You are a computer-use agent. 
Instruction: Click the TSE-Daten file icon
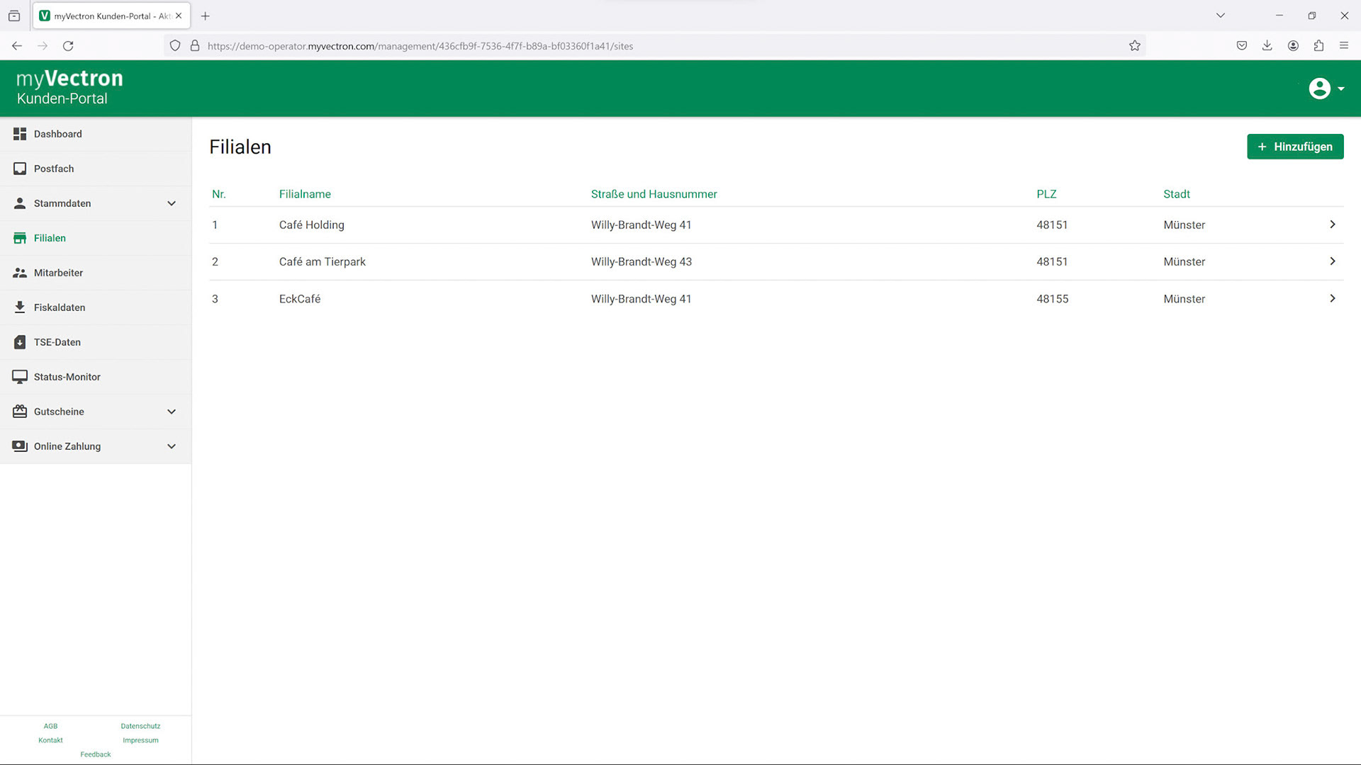pos(20,342)
